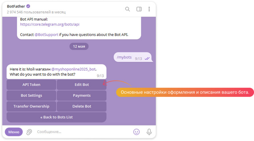254x141 pixels.
Task: Open the core.telegram.org/bots/api link
Action: [x=50, y=24]
